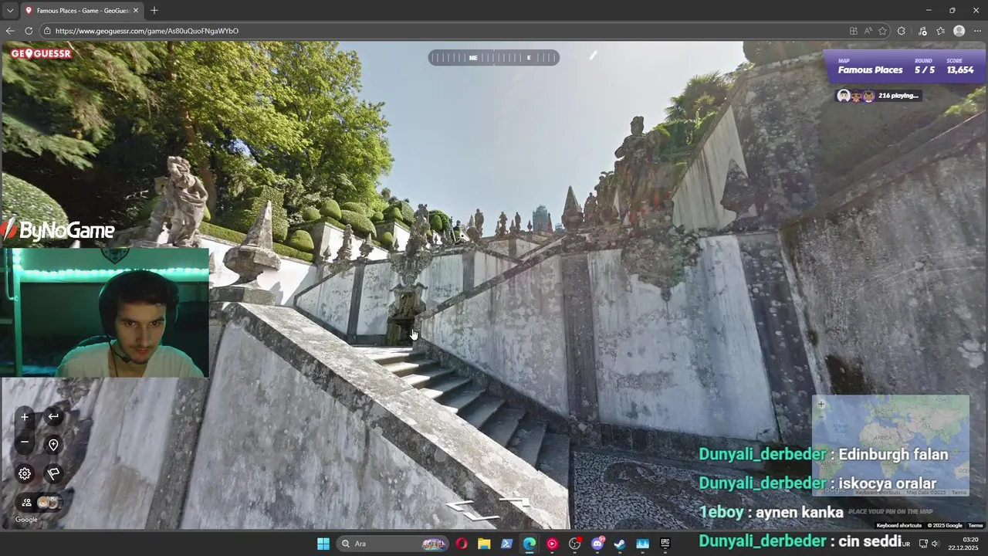Open Steam from the taskbar
The height and width of the screenshot is (556, 988).
620,544
